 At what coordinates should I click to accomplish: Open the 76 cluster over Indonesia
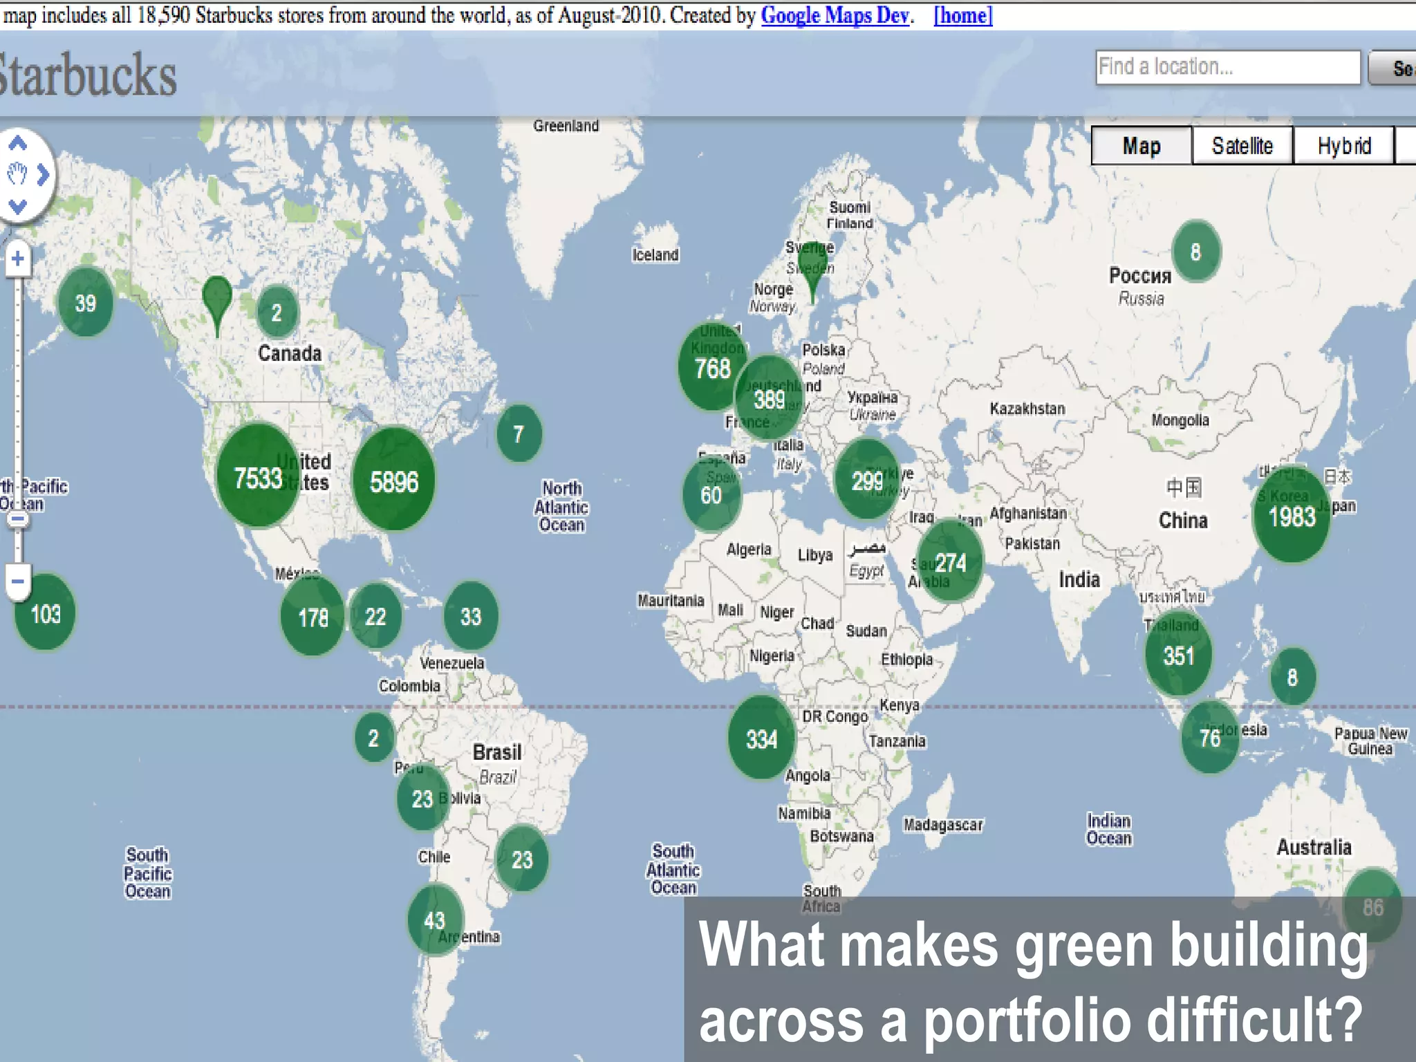click(x=1210, y=737)
